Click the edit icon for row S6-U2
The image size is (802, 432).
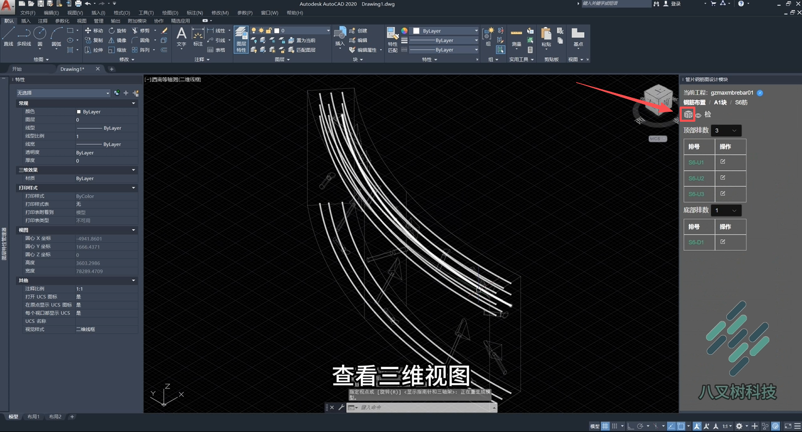(723, 178)
